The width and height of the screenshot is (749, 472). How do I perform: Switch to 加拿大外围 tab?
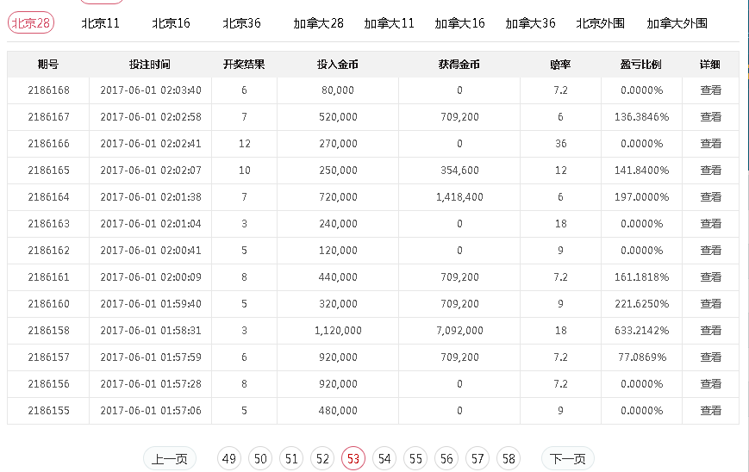point(677,23)
